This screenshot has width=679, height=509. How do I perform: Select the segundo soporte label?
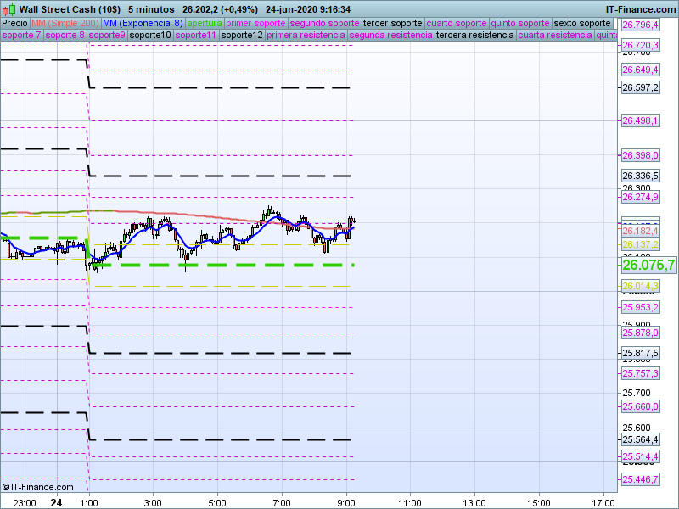point(325,23)
